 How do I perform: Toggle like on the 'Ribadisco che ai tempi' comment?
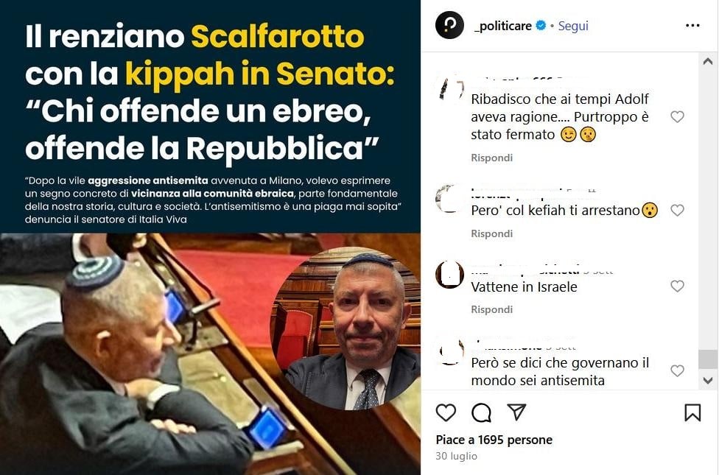click(677, 117)
